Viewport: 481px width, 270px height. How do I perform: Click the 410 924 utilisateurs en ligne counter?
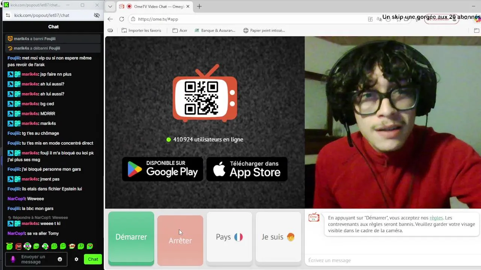coord(205,139)
